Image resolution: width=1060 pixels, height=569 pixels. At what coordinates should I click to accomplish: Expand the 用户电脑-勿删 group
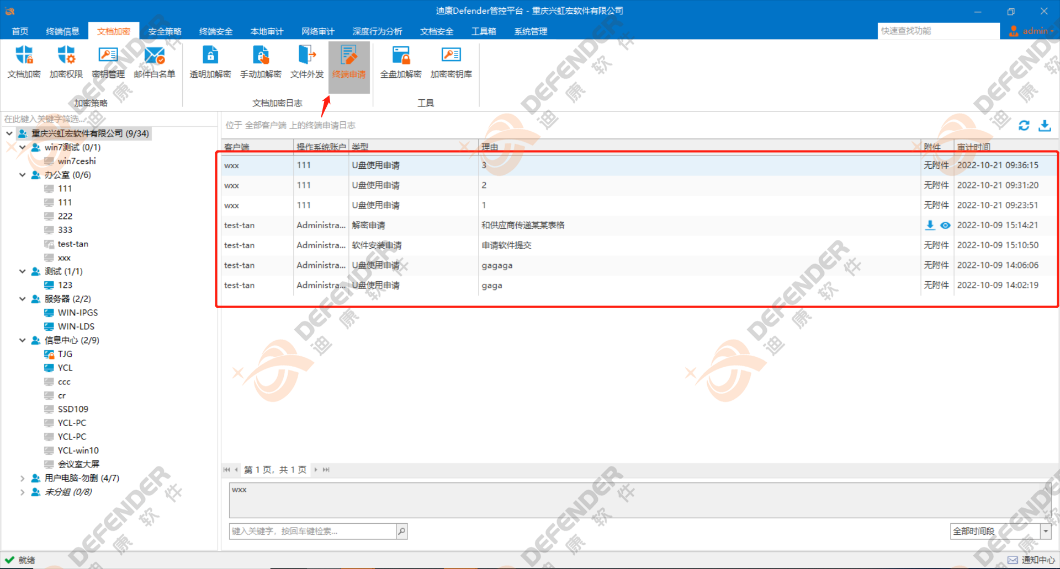point(23,478)
